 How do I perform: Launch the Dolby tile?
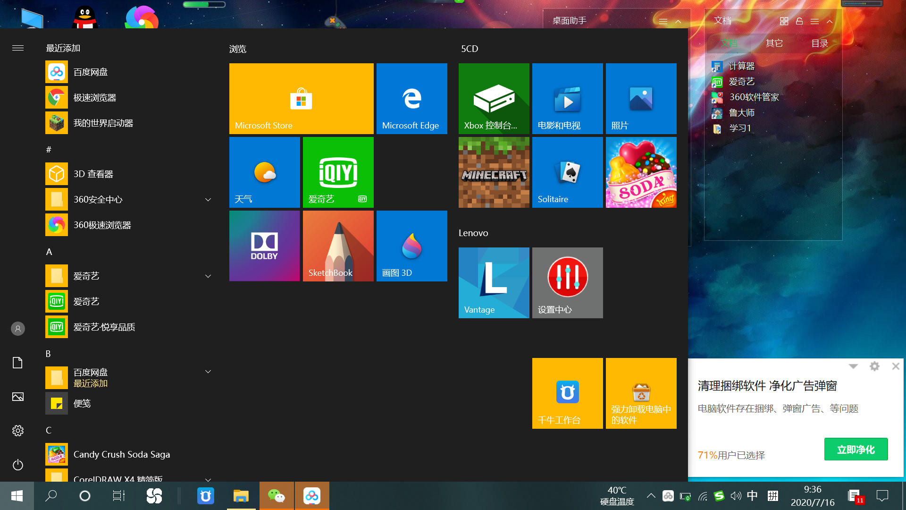pyautogui.click(x=264, y=246)
